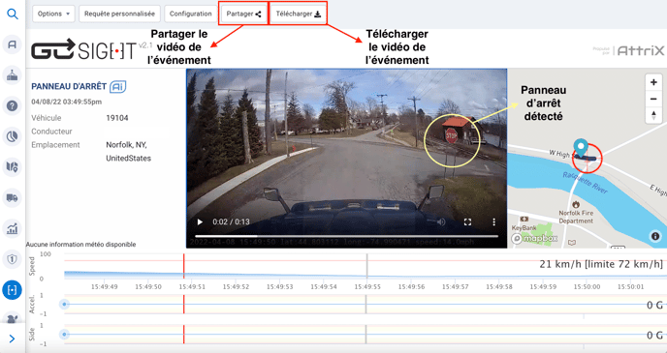This screenshot has width=667, height=353.
Task: Open the Options dropdown
Action: click(53, 14)
